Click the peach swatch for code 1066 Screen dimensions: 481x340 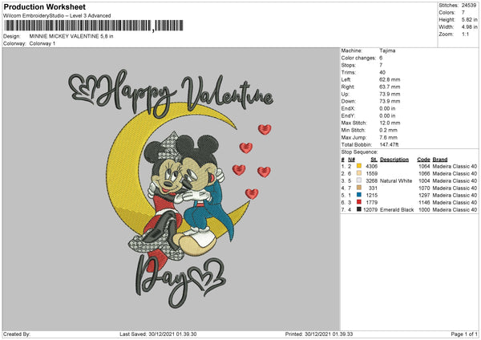click(x=359, y=173)
